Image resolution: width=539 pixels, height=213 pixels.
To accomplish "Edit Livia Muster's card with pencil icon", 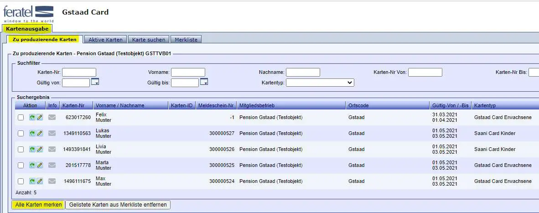I will [40, 150].
